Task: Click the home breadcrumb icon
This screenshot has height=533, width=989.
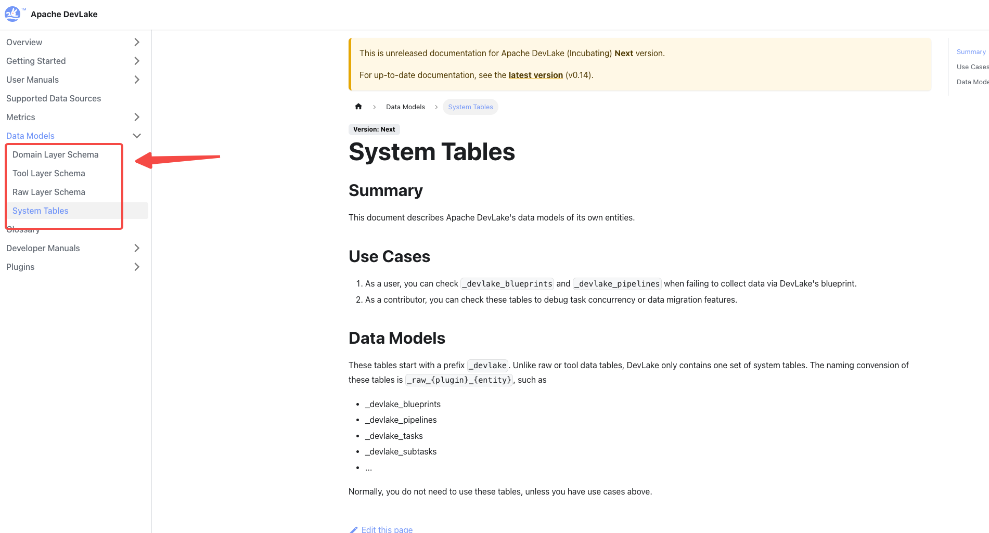Action: [x=358, y=107]
